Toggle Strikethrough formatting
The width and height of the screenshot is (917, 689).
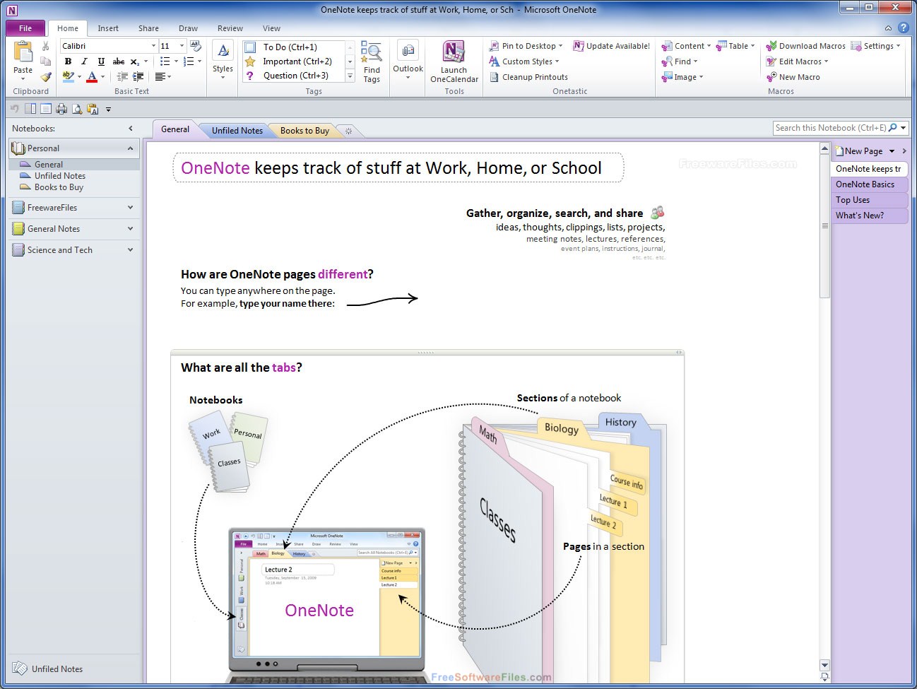pyautogui.click(x=119, y=61)
